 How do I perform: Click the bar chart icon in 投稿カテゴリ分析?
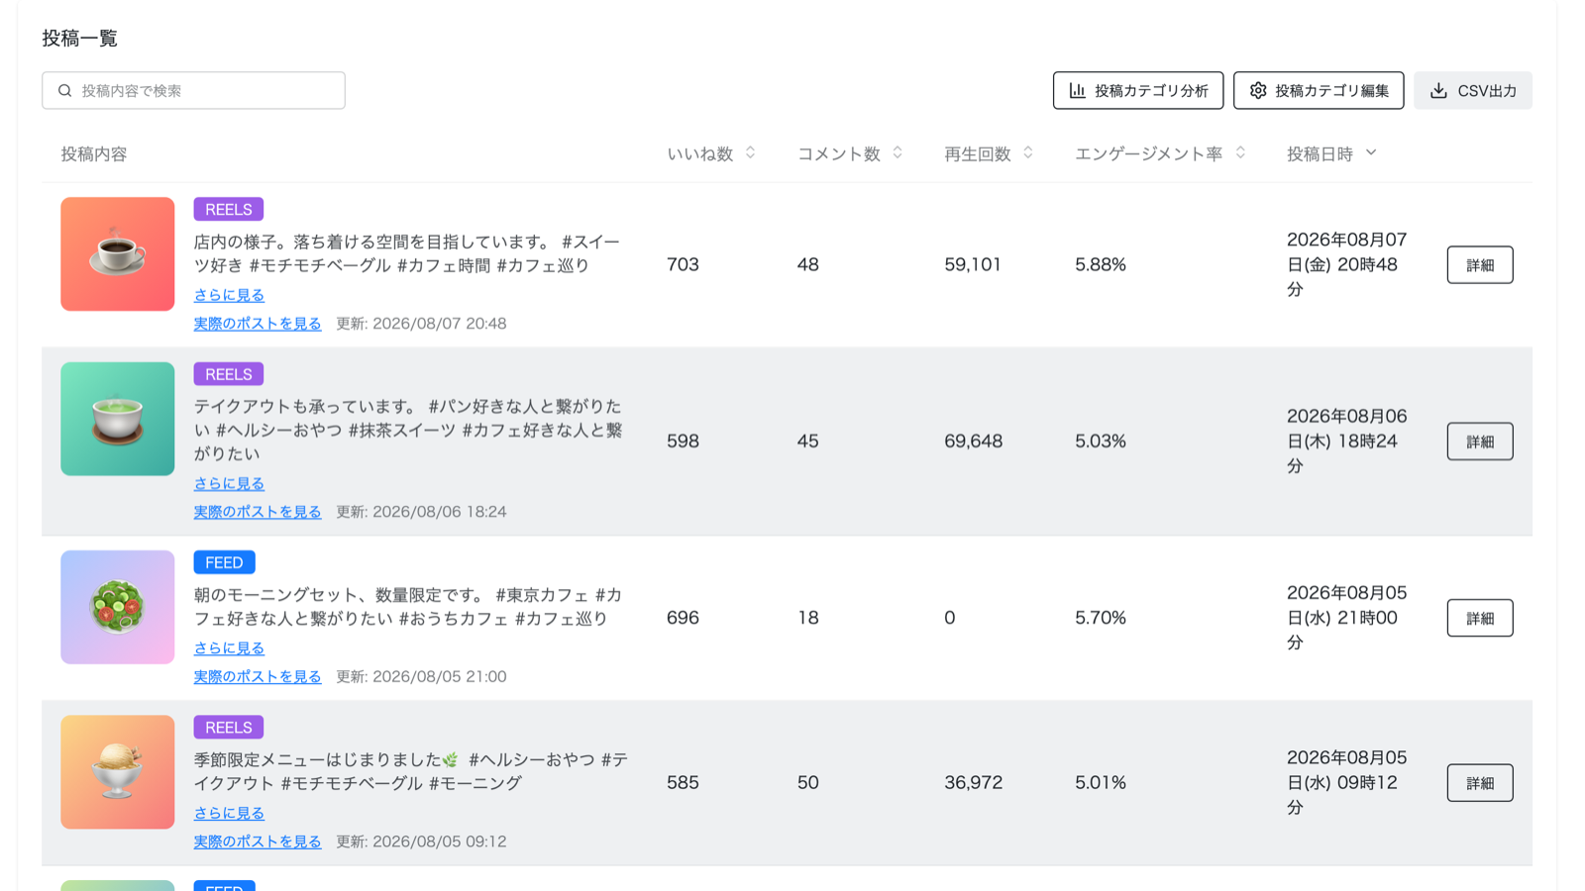(x=1078, y=91)
